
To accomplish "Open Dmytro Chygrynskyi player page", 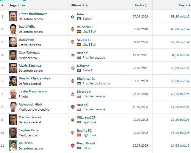I will [34, 78].
